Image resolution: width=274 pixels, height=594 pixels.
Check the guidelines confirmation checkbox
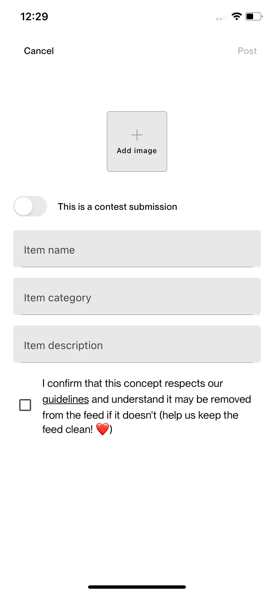25,405
